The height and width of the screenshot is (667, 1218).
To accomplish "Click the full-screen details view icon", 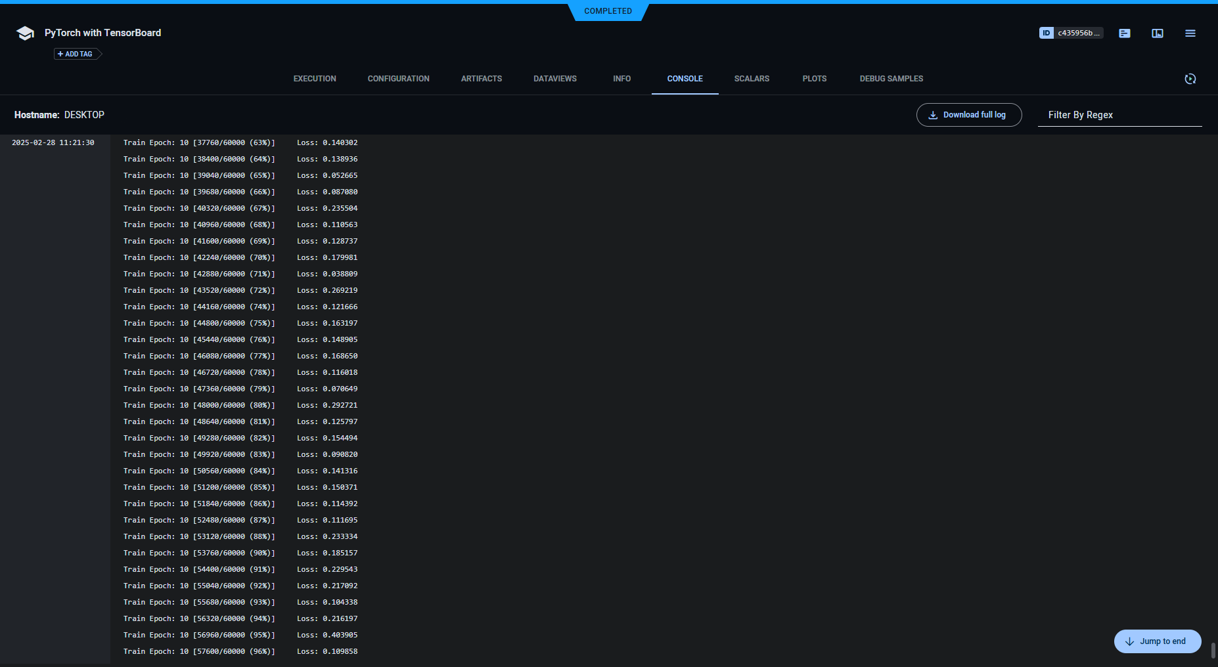I will 1157,33.
